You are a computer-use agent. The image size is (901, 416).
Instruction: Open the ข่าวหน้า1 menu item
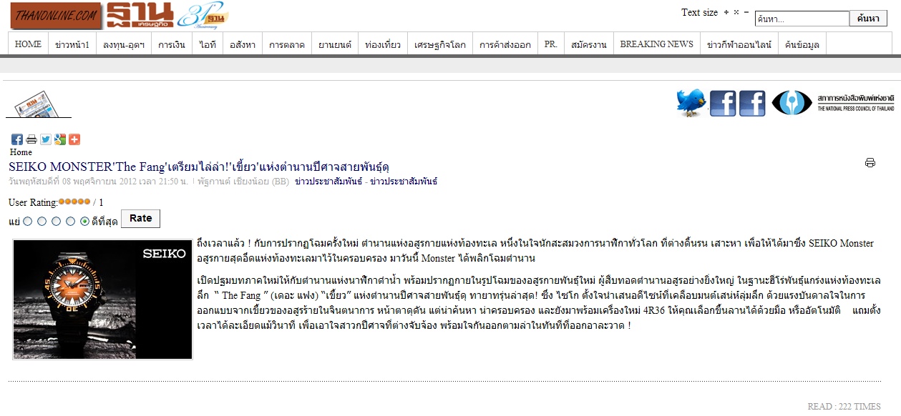[x=72, y=44]
